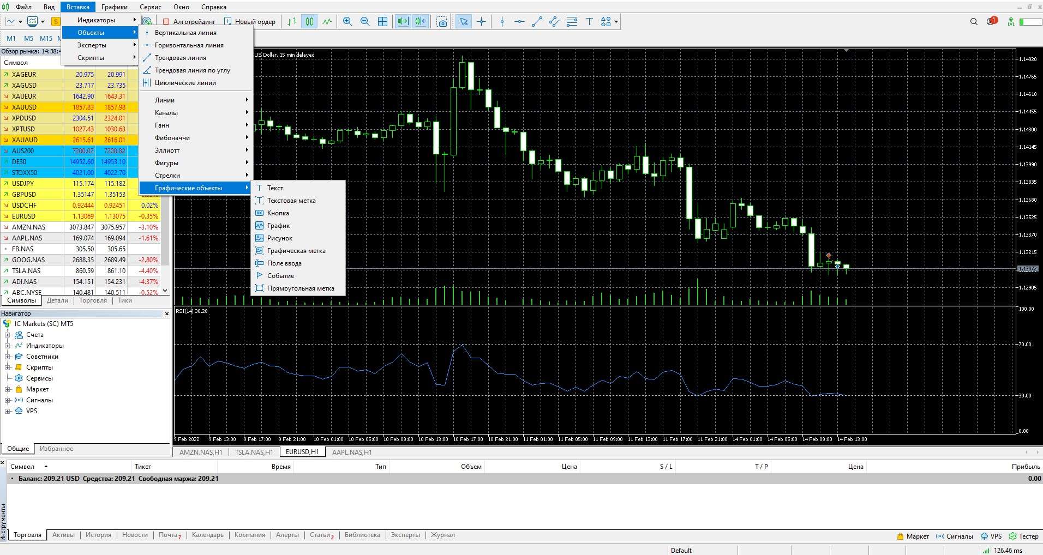Viewport: 1043px width, 555px height.
Task: Pick the equidistant channel toolbar tool
Action: coord(554,22)
